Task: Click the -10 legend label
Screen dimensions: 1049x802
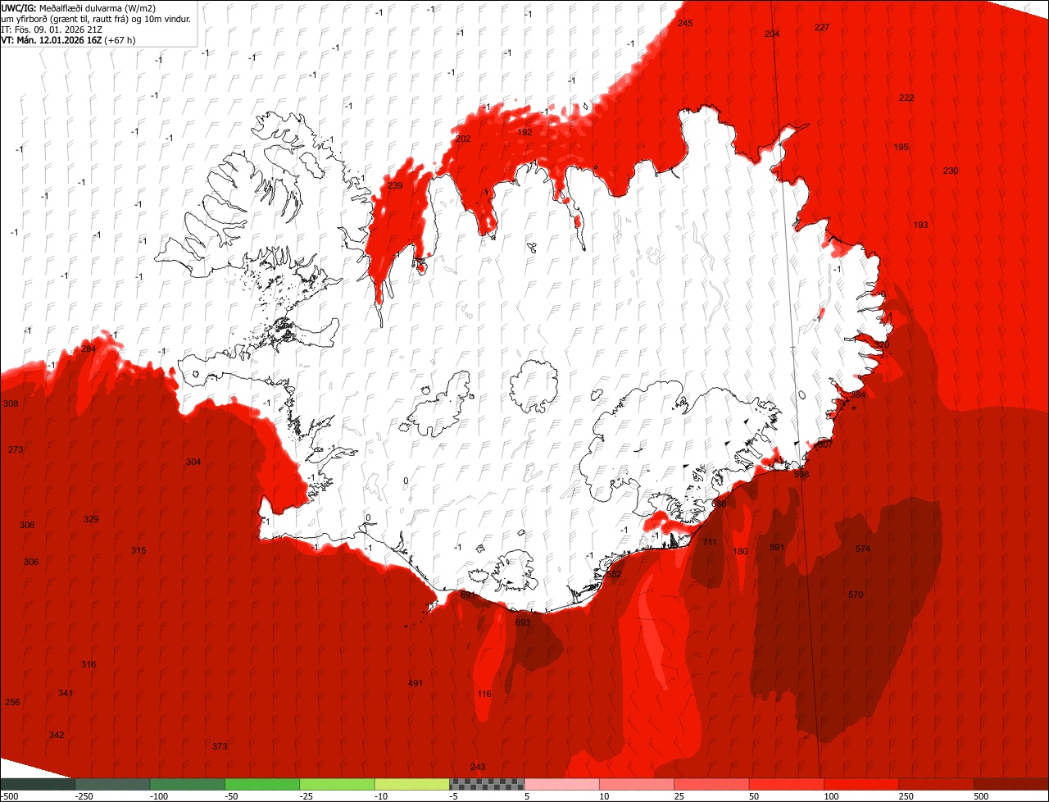Action: click(383, 796)
